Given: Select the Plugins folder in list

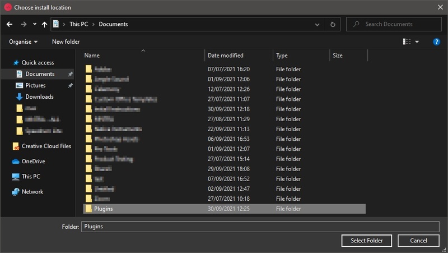Looking at the screenshot, I should [x=104, y=209].
